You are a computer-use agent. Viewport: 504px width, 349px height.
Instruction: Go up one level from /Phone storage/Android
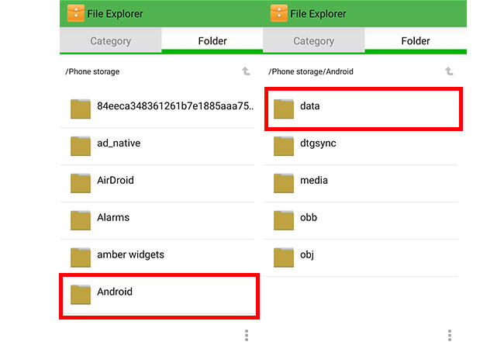pos(449,71)
